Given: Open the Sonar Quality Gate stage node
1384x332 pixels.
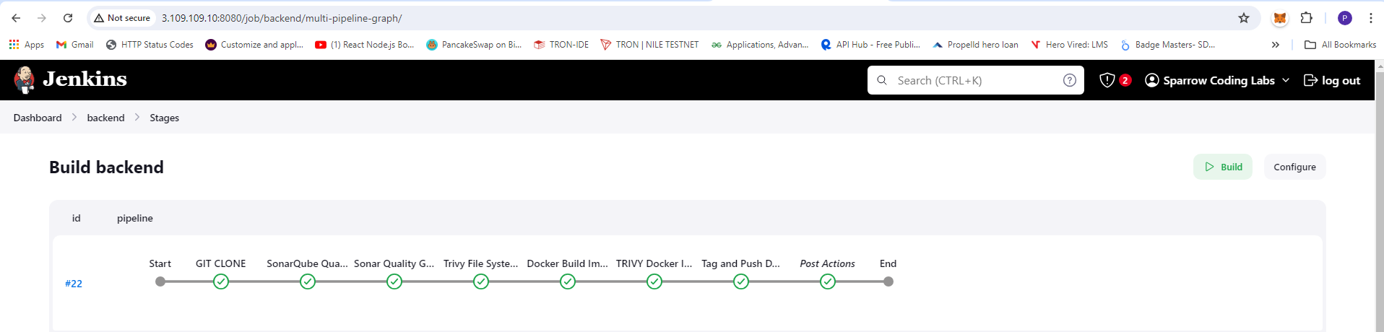Looking at the screenshot, I should click(394, 281).
